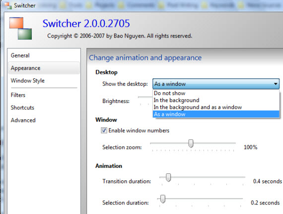Click the large Switcher logo graphic
The image size is (283, 214).
(x=20, y=28)
